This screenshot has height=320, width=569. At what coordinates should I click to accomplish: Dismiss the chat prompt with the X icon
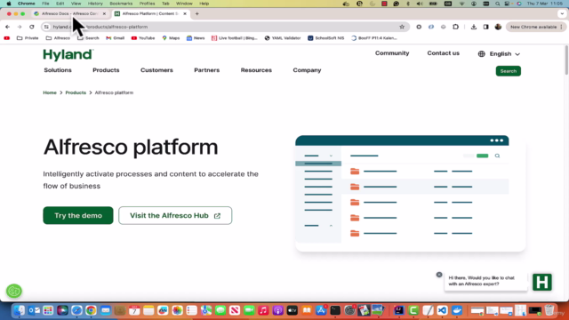click(439, 275)
